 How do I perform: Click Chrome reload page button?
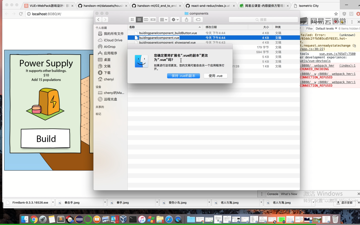(21, 14)
